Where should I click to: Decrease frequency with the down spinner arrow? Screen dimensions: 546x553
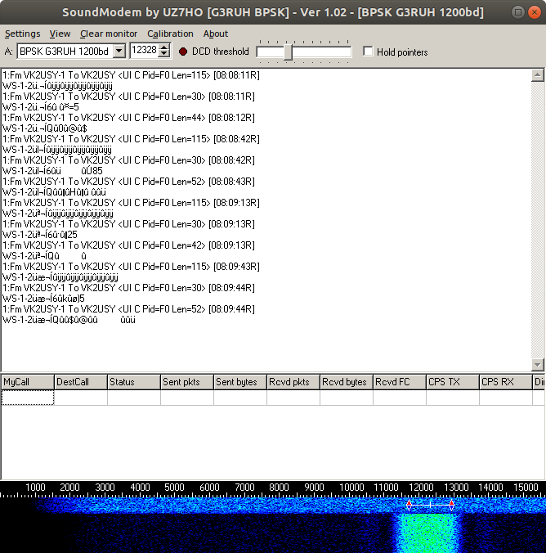click(164, 54)
